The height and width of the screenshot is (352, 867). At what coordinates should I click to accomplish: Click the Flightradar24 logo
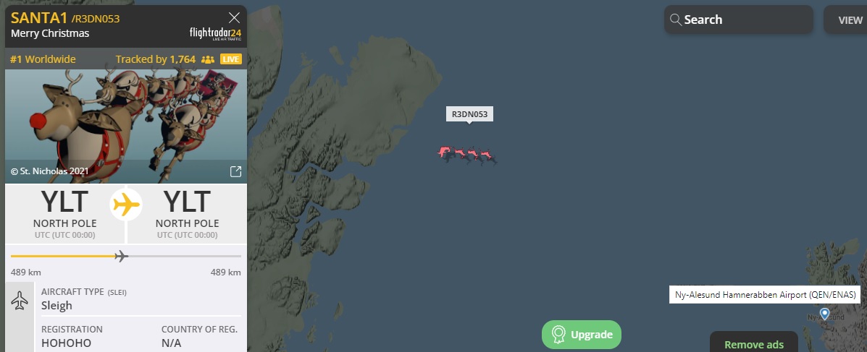pos(215,34)
